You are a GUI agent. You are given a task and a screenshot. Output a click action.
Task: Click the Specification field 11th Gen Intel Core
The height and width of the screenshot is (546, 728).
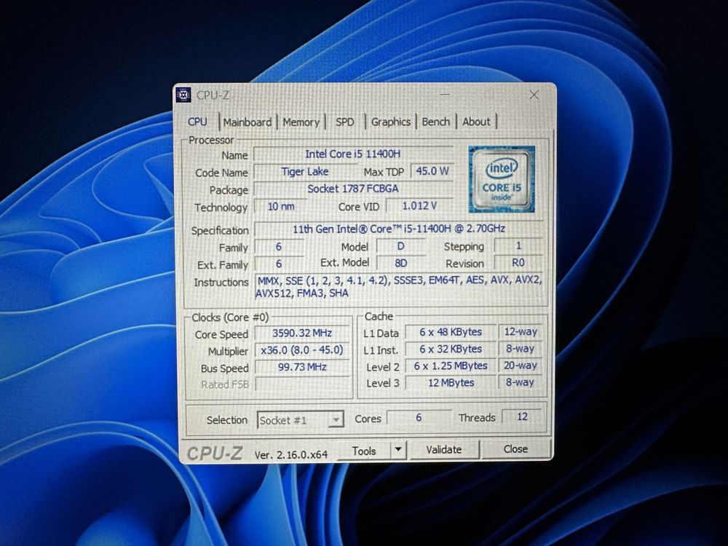pyautogui.click(x=399, y=229)
